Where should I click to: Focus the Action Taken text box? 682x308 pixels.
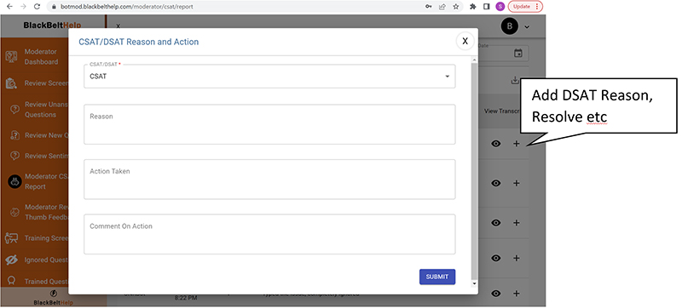(269, 180)
